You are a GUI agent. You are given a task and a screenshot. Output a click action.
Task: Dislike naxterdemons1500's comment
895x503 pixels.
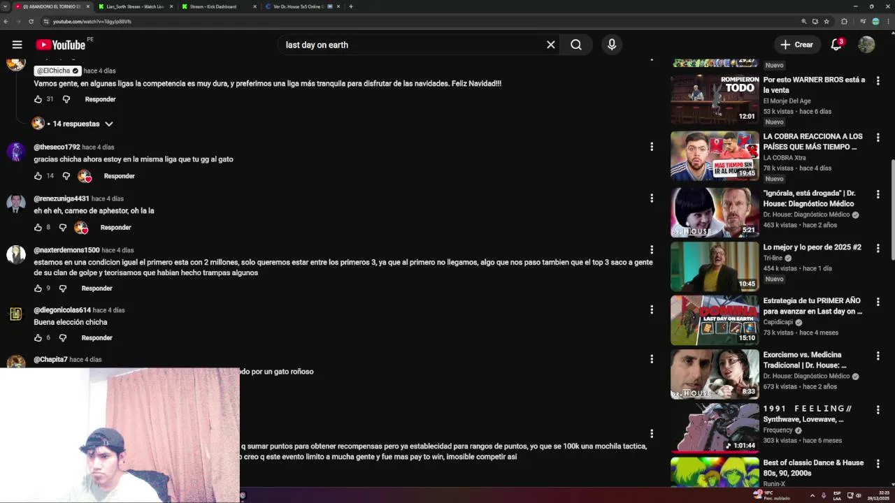tap(63, 289)
